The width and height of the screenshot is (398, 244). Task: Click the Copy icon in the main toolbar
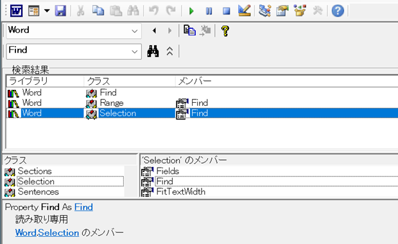[x=98, y=11]
